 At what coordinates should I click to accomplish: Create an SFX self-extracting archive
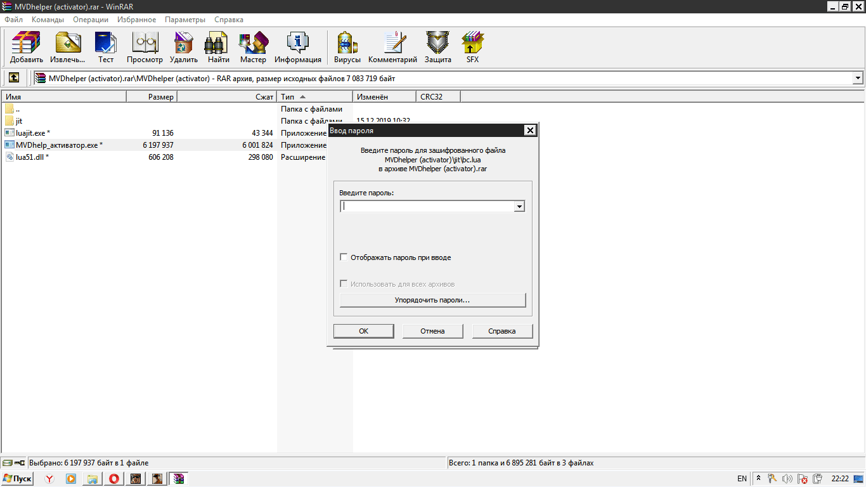click(472, 48)
